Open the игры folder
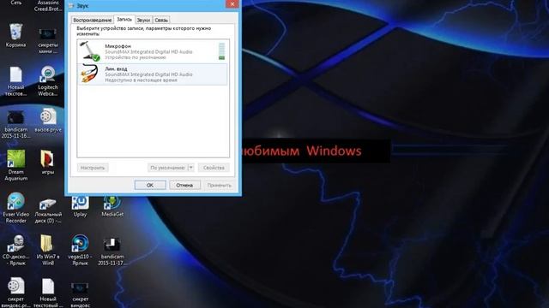The image size is (549, 308). tap(48, 162)
